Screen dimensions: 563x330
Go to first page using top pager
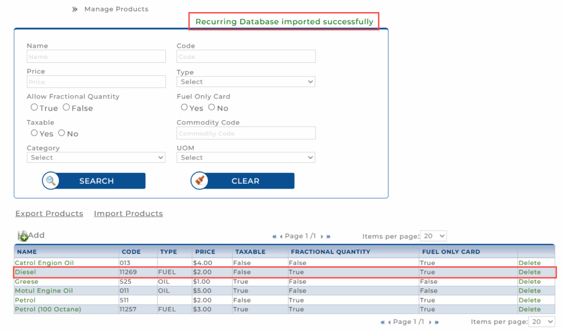pyautogui.click(x=274, y=237)
